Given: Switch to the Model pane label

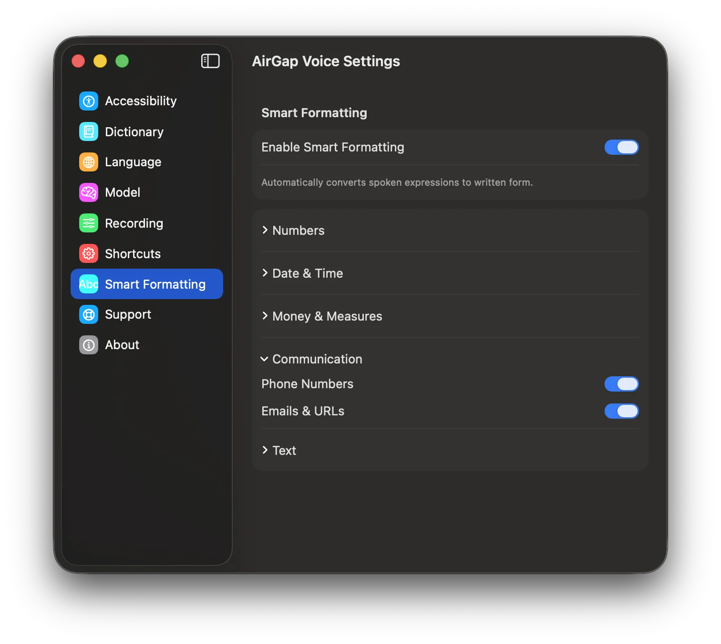Looking at the screenshot, I should click(123, 192).
